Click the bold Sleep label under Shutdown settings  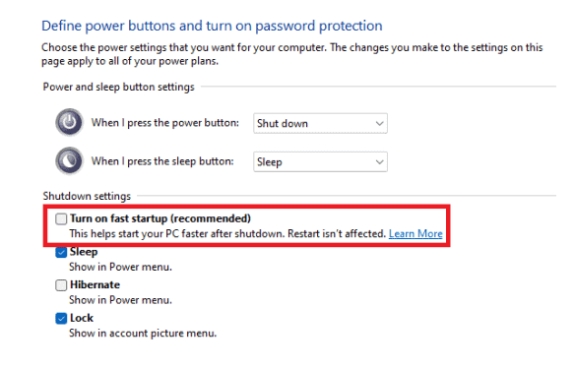click(x=84, y=252)
